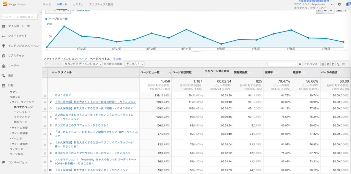Click help icon beside ページビュー数 header
This screenshot has width=351, height=174.
162,72
